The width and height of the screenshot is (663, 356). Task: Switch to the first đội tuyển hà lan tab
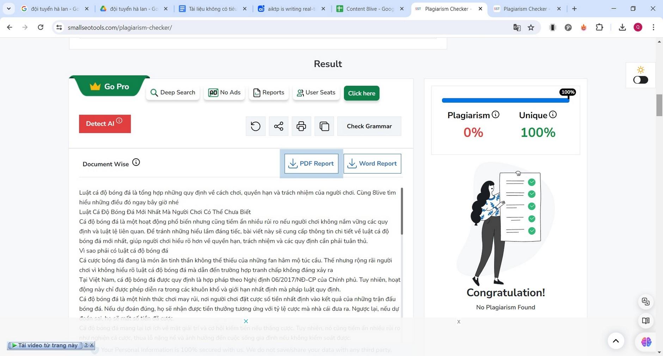tap(55, 9)
